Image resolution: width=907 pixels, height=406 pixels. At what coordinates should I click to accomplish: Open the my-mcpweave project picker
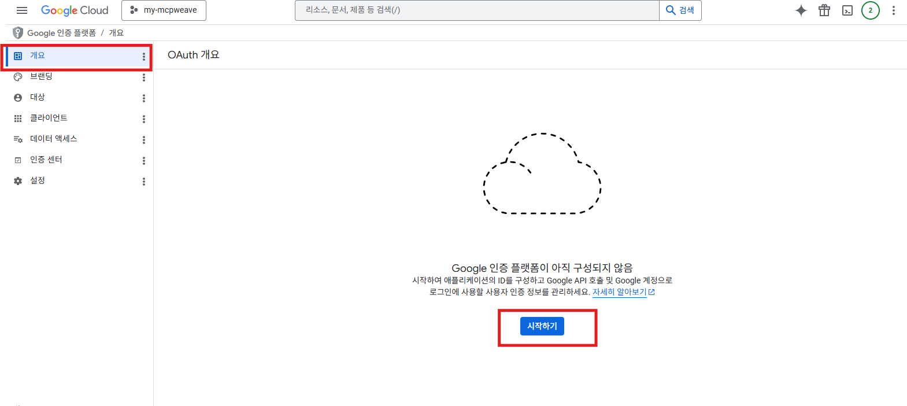point(164,10)
